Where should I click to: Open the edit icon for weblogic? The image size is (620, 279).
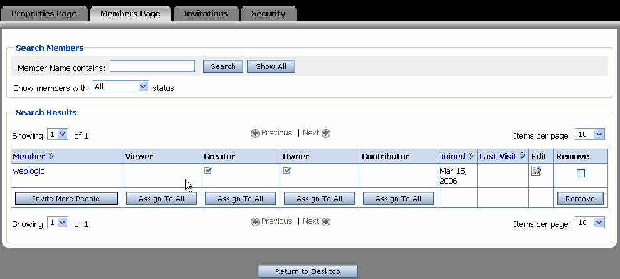536,171
